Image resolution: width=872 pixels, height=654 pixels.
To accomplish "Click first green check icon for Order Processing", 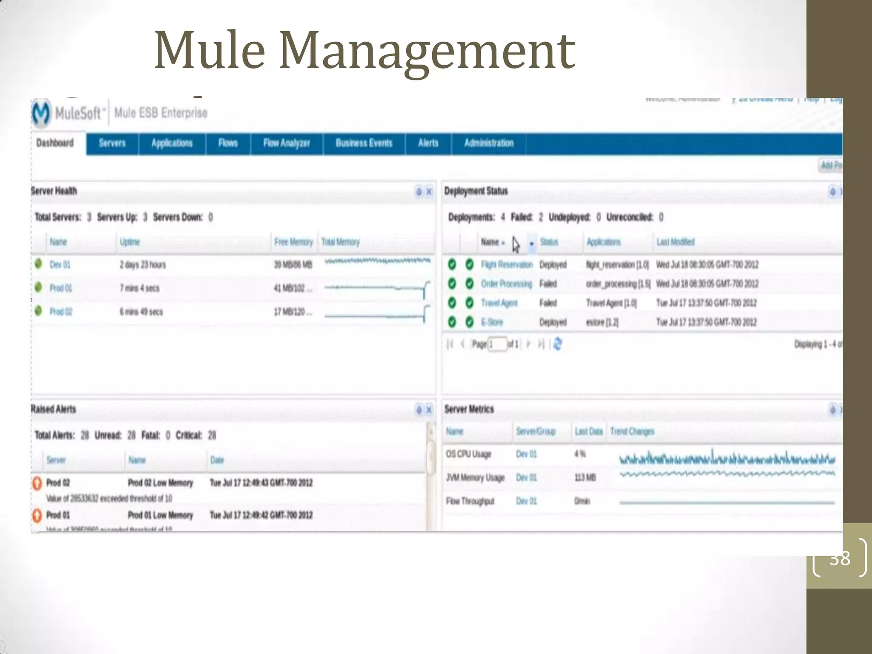I will (452, 284).
